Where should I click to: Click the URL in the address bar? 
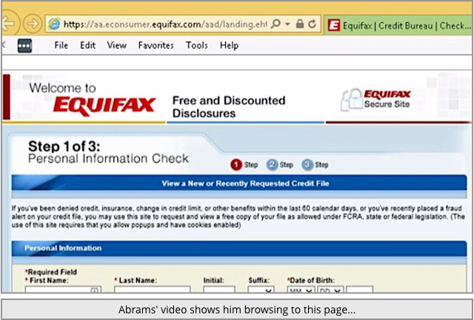point(165,24)
